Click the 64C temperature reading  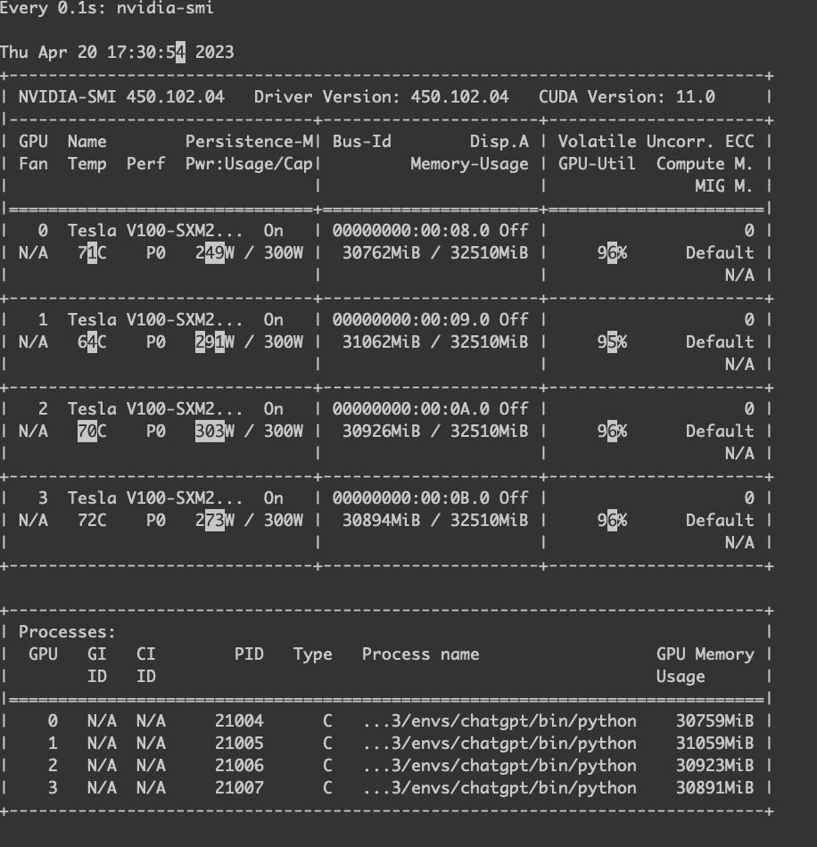click(92, 342)
